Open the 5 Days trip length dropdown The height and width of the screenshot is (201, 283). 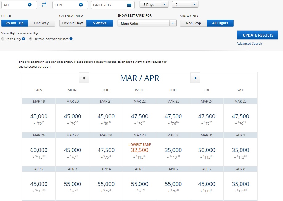pyautogui.click(x=154, y=5)
